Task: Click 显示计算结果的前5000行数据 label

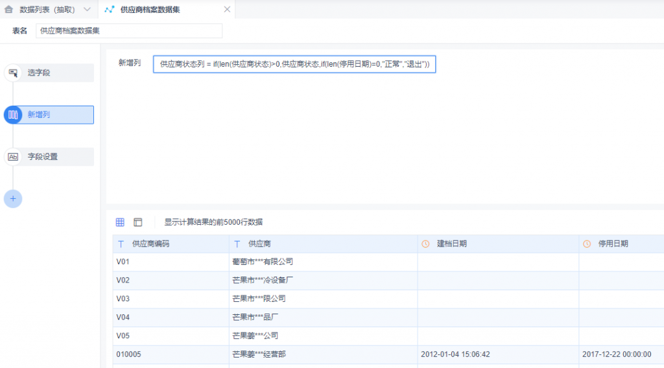Action: pos(213,222)
